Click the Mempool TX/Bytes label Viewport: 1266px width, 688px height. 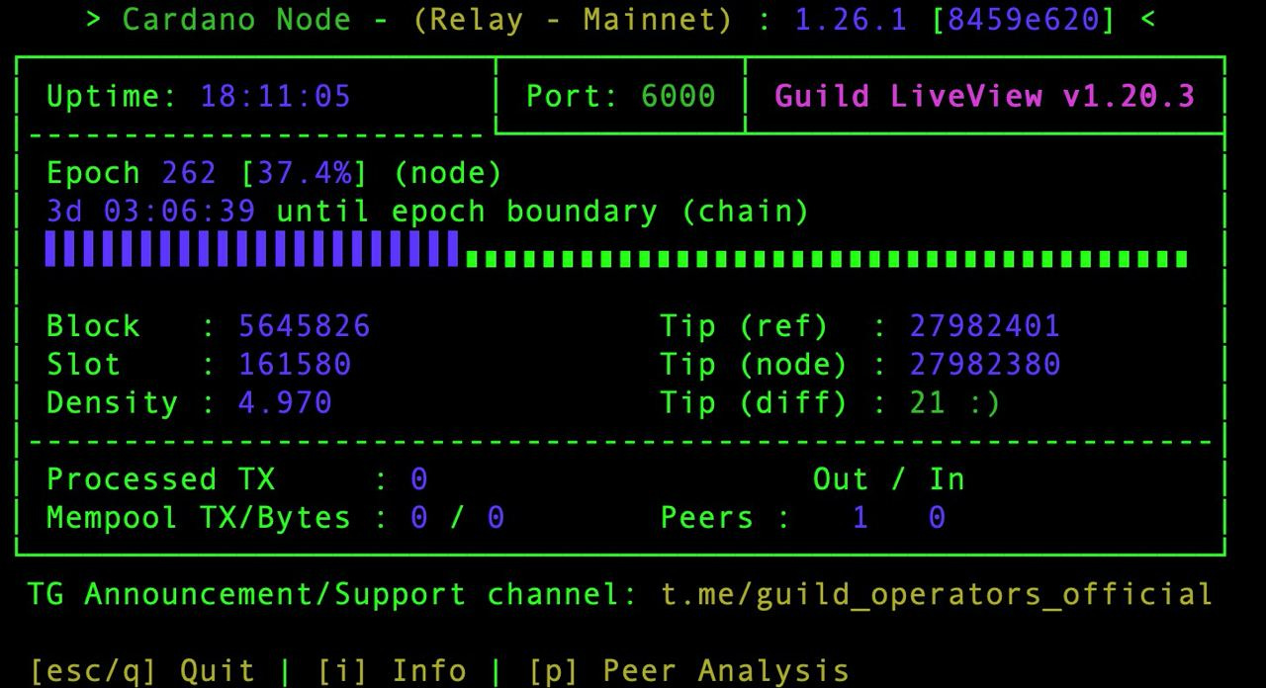(199, 518)
